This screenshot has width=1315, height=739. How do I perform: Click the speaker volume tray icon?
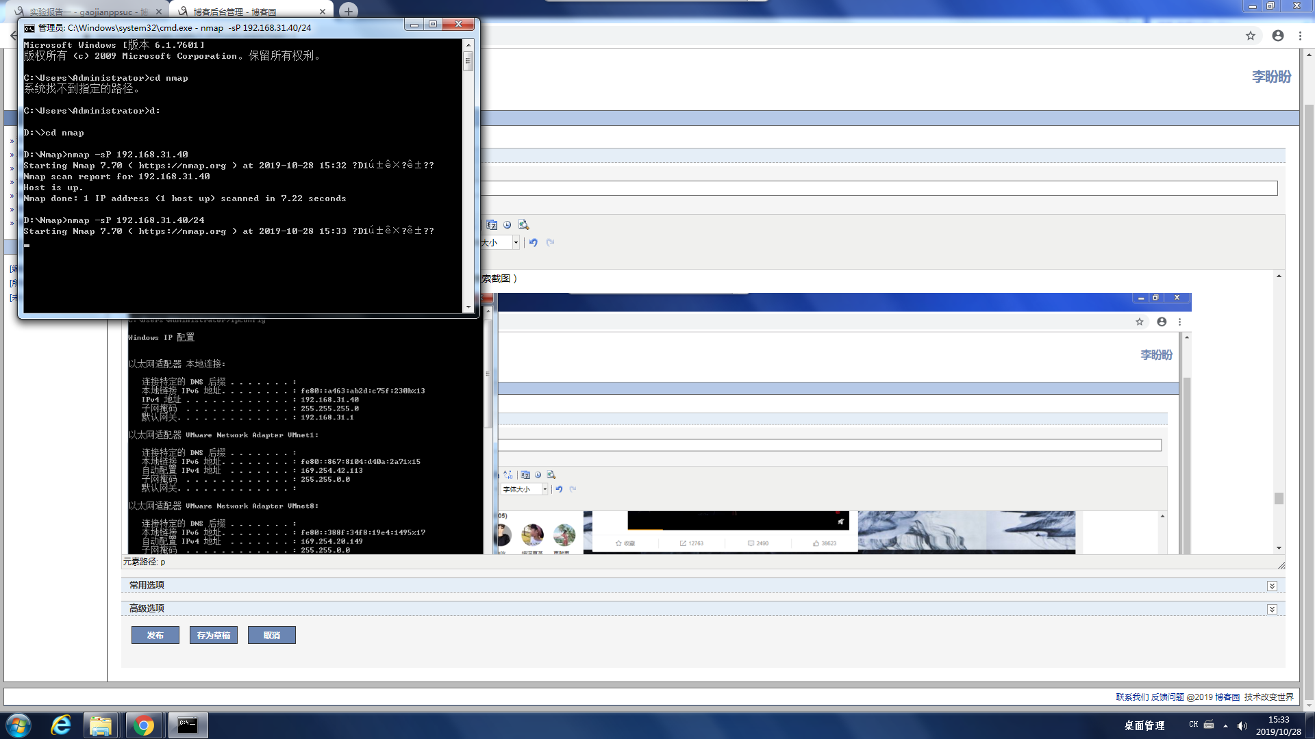pyautogui.click(x=1242, y=725)
